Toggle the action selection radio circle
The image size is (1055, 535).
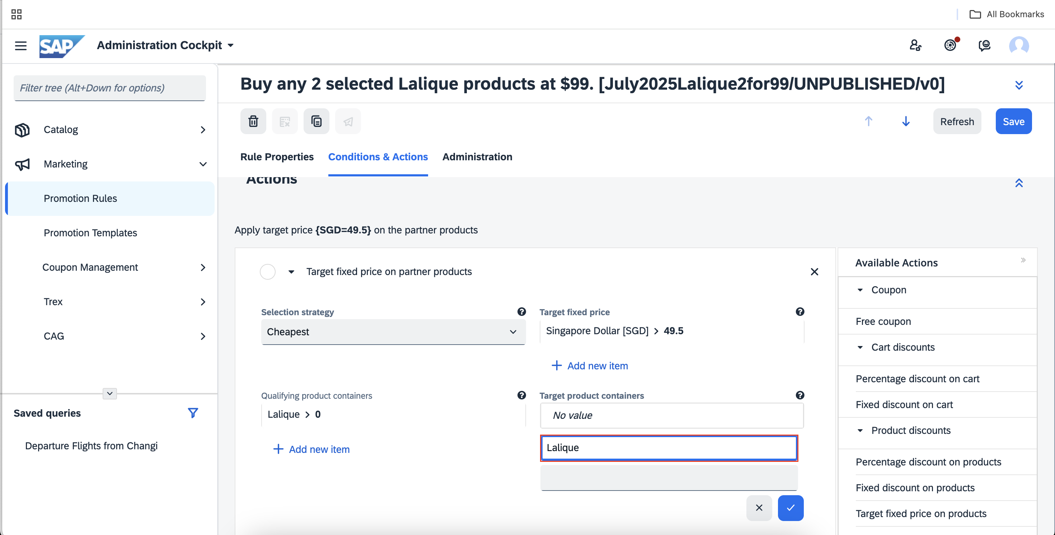click(267, 272)
